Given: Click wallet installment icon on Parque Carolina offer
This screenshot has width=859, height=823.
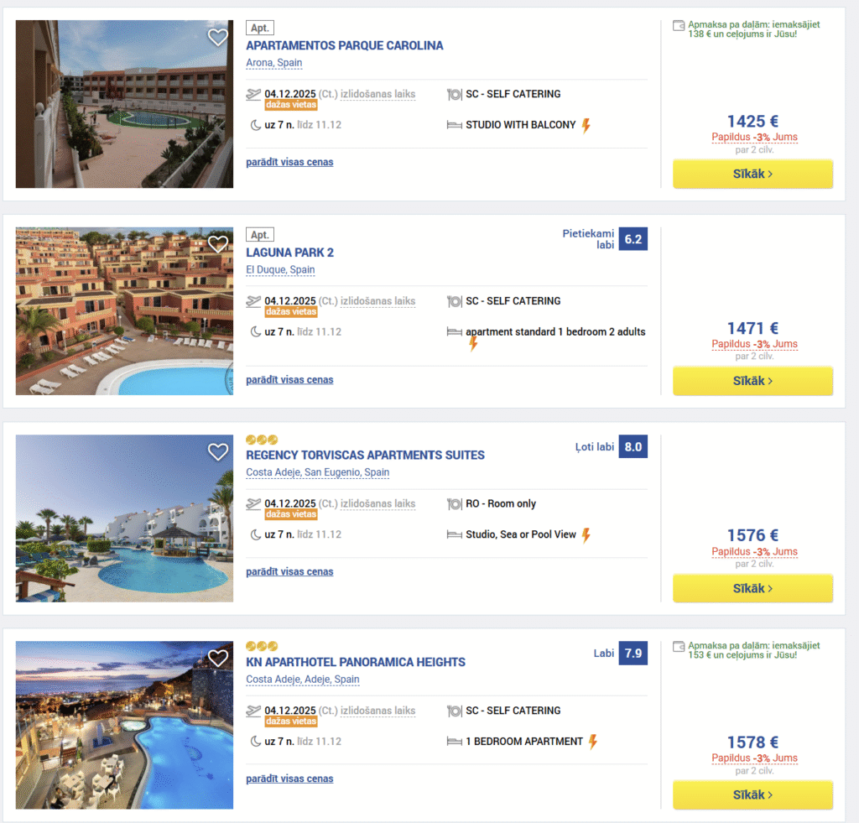Looking at the screenshot, I should click(x=679, y=25).
